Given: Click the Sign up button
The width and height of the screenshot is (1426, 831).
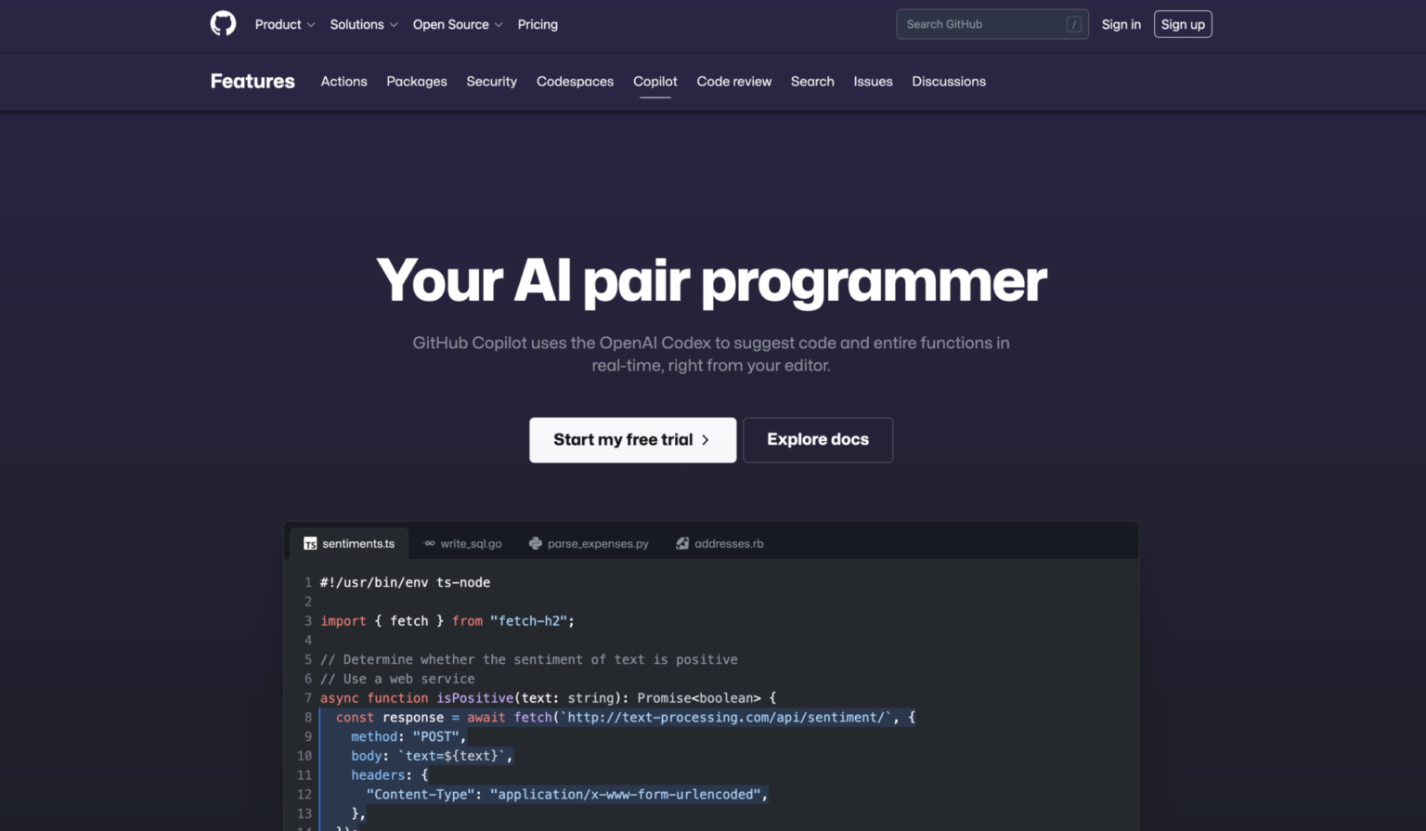Looking at the screenshot, I should (1183, 24).
